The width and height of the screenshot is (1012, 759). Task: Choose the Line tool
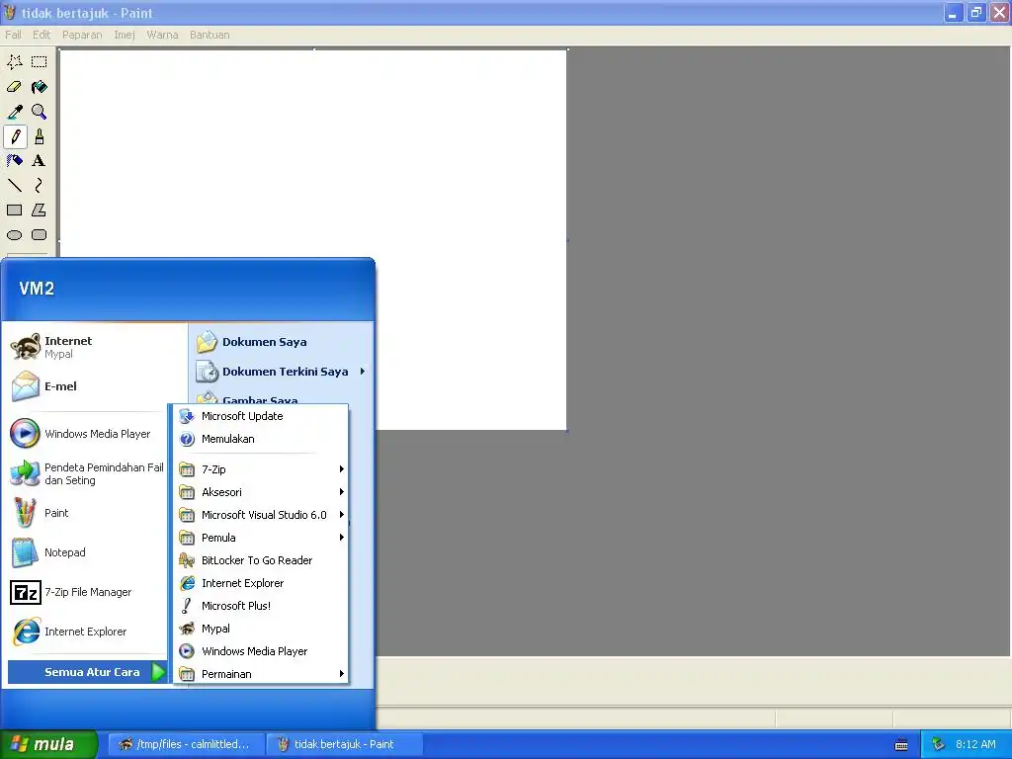coord(14,185)
